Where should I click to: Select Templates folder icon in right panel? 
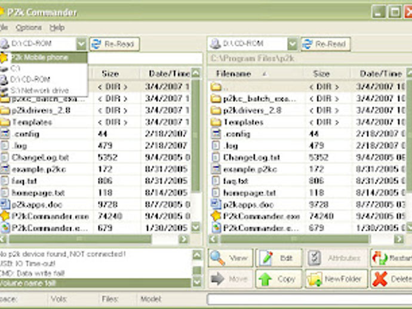click(216, 122)
